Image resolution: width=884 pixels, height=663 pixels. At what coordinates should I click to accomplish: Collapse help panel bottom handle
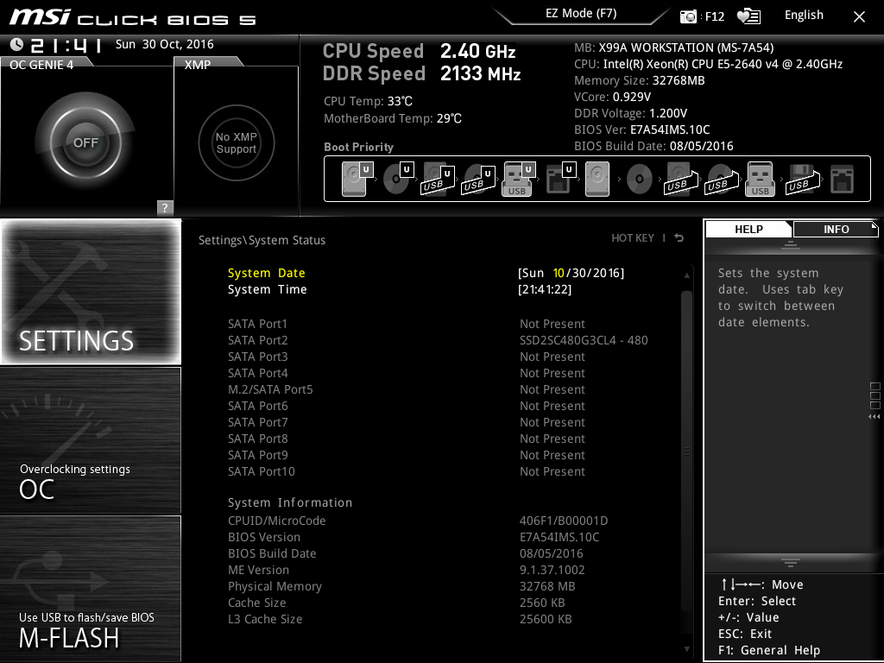pos(791,562)
